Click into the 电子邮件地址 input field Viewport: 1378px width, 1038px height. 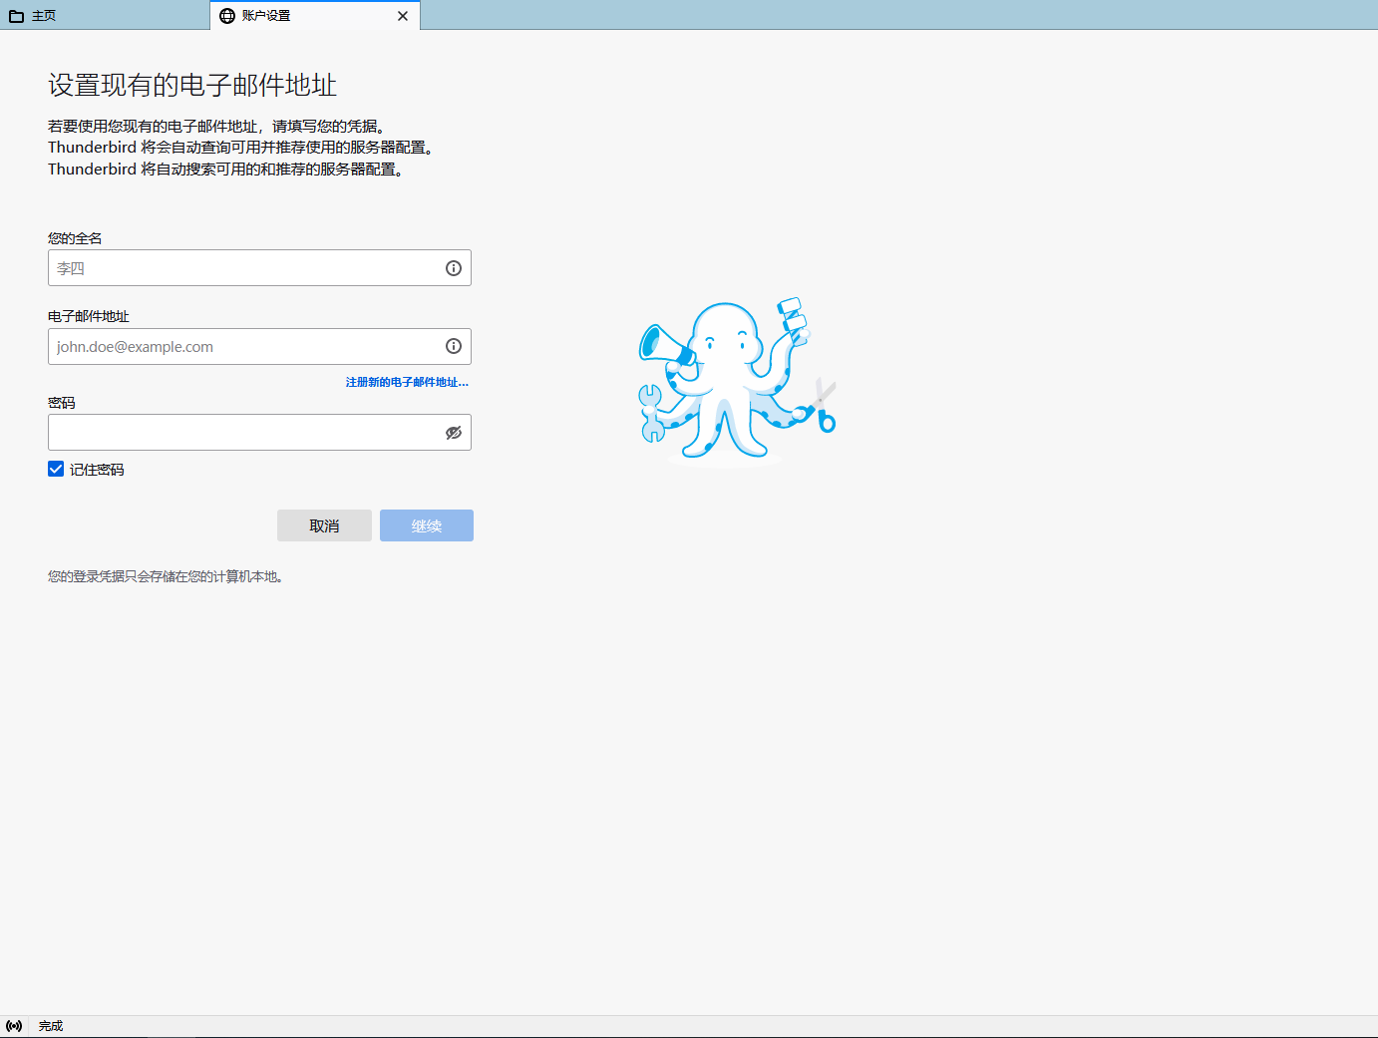coord(244,347)
